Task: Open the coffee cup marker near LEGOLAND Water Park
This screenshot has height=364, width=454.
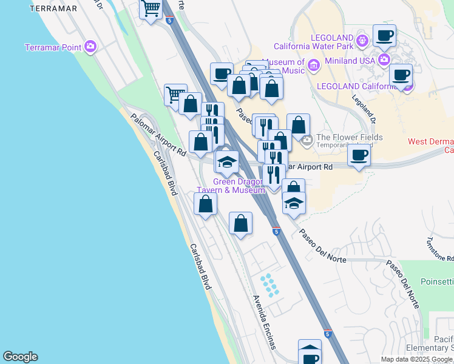Action: pyautogui.click(x=385, y=36)
